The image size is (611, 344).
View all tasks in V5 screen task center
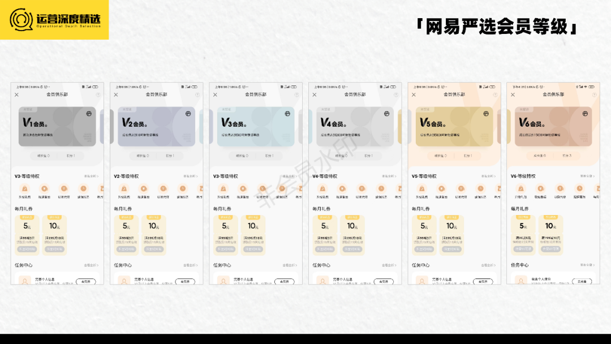click(488, 265)
